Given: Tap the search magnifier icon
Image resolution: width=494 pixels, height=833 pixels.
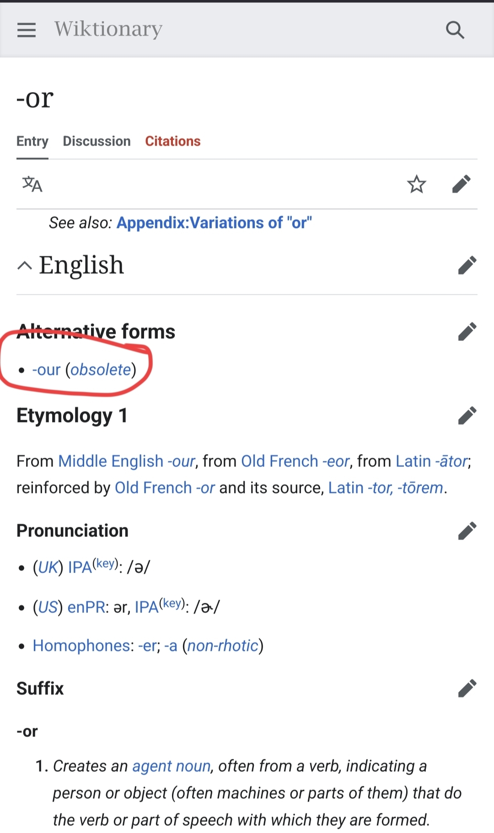Looking at the screenshot, I should (x=455, y=30).
